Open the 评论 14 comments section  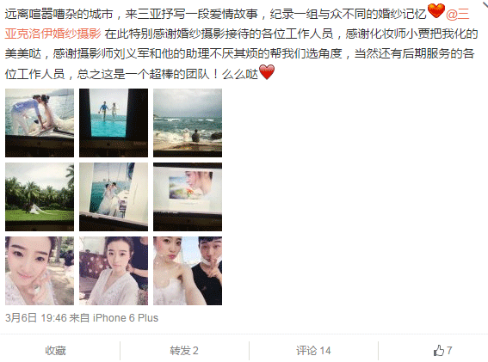pos(313,351)
